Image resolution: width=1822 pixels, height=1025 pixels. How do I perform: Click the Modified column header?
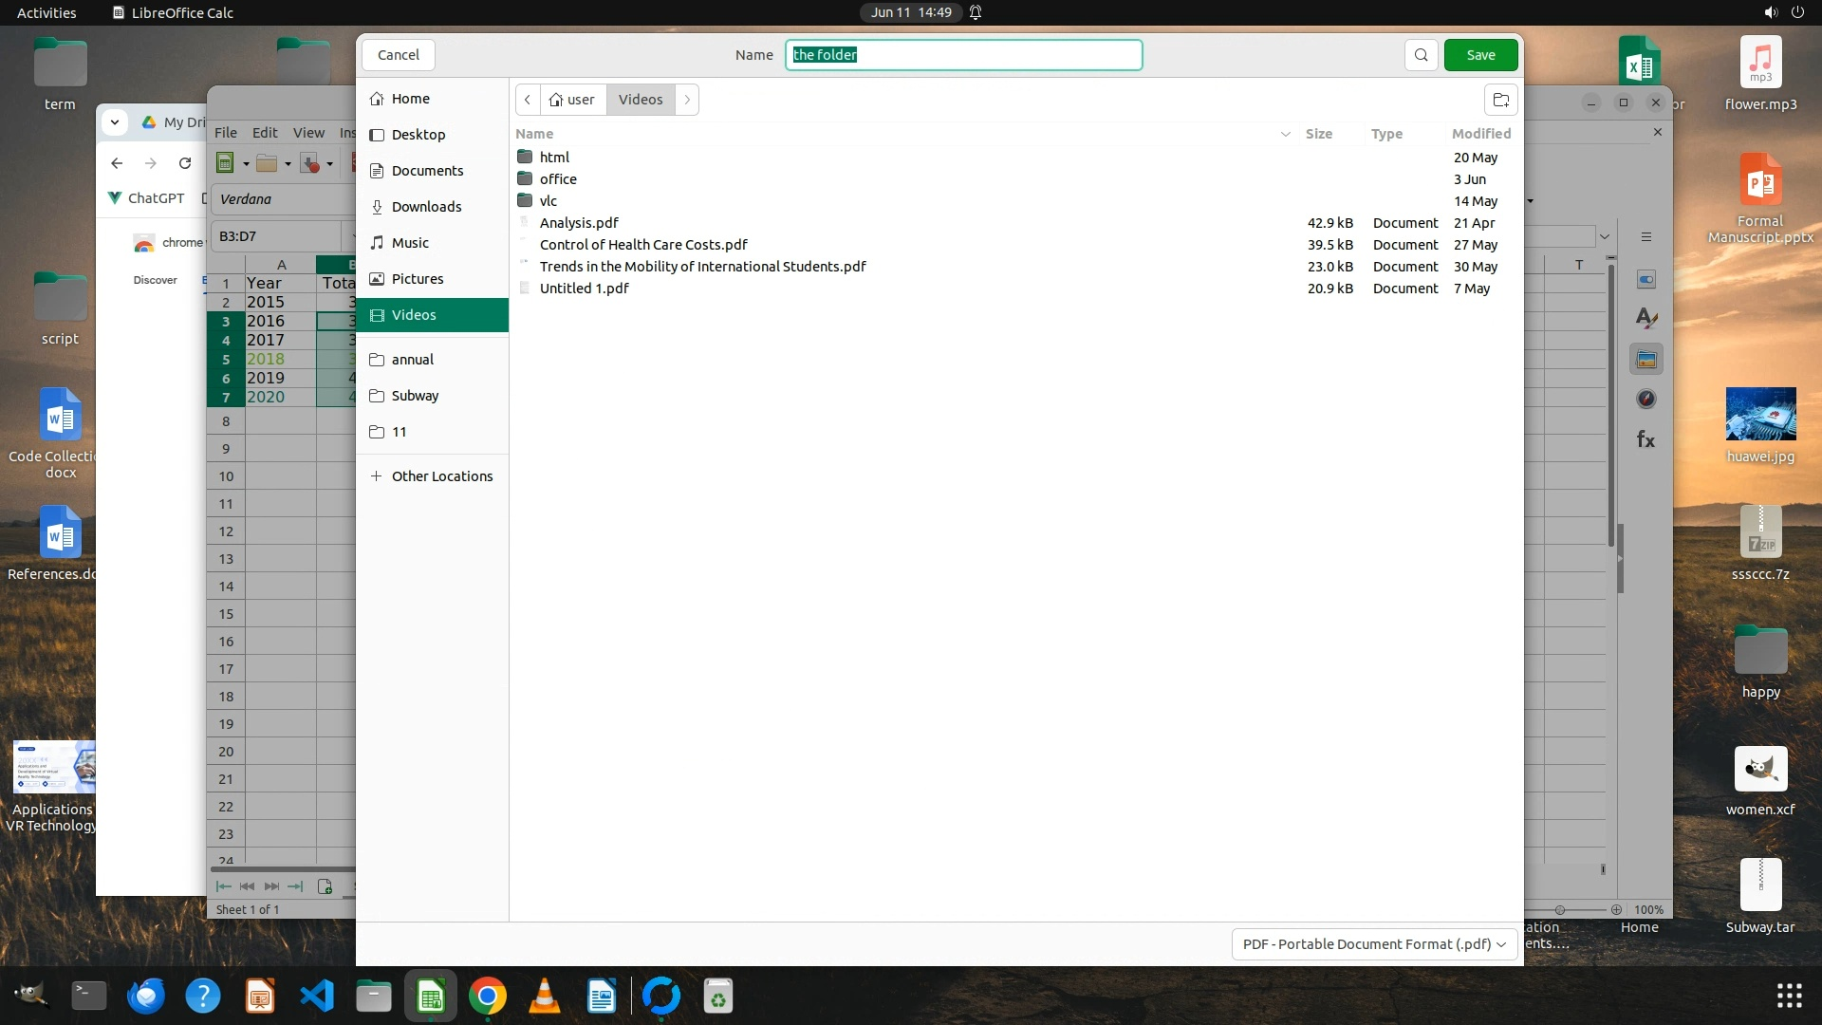(x=1480, y=134)
